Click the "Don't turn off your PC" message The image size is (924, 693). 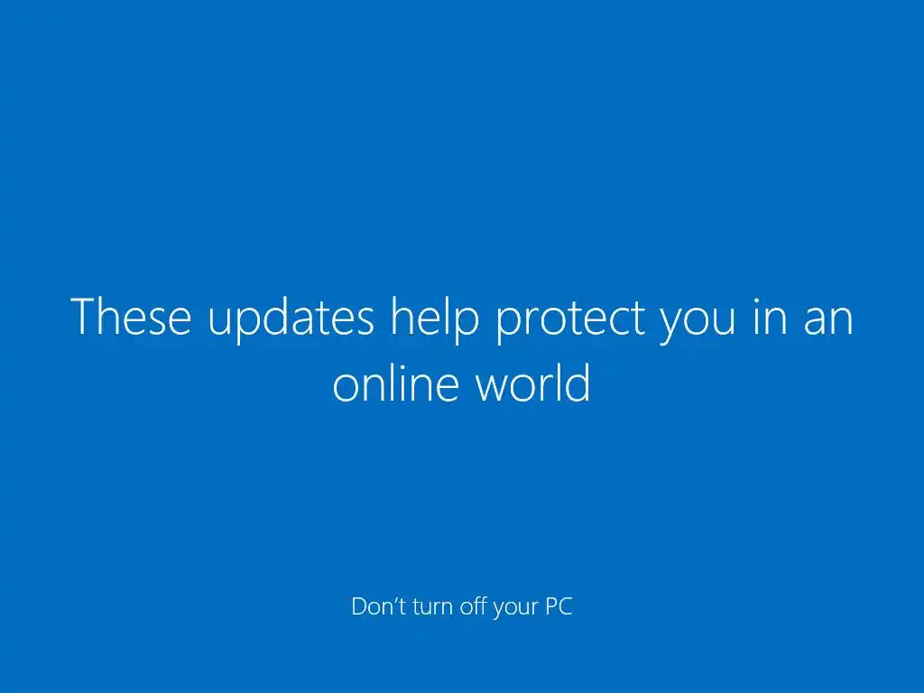[462, 607]
